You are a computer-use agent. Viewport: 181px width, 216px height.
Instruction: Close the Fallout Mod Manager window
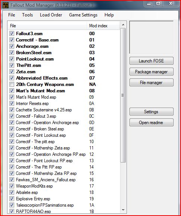click(x=171, y=4)
